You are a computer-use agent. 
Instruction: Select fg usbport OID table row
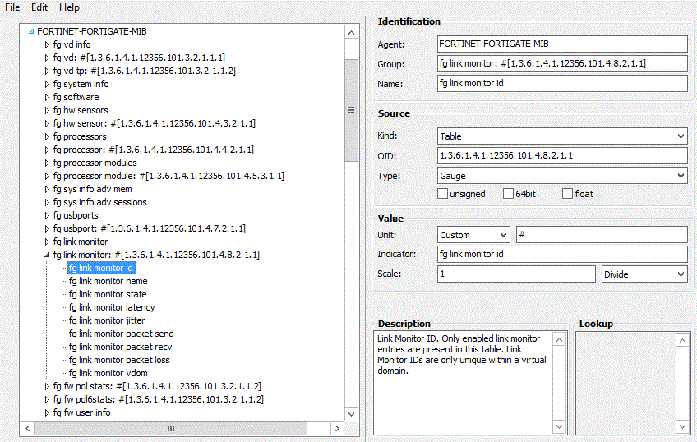point(150,228)
